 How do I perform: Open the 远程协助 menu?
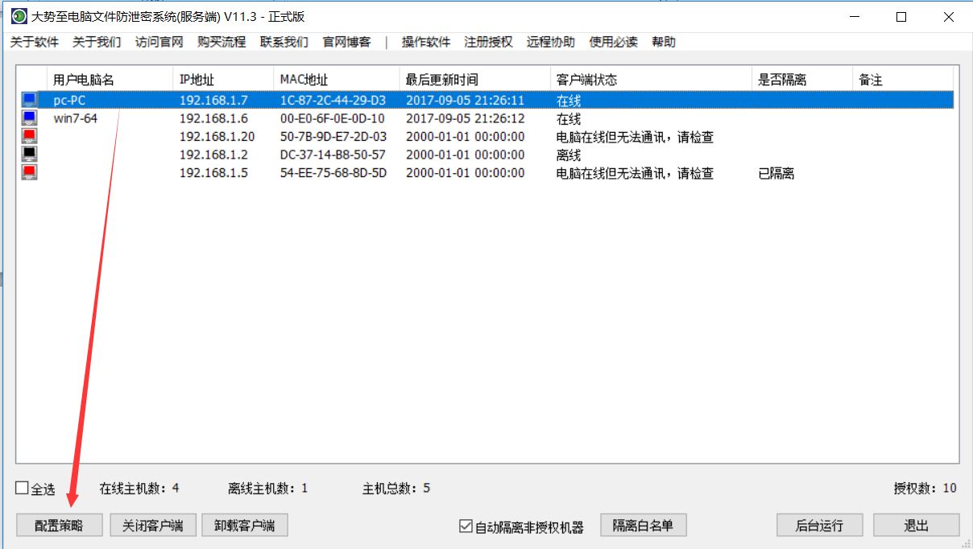click(x=551, y=42)
